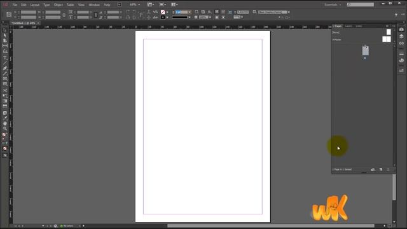Select the Note tool
407x229 pixels.
[5, 113]
